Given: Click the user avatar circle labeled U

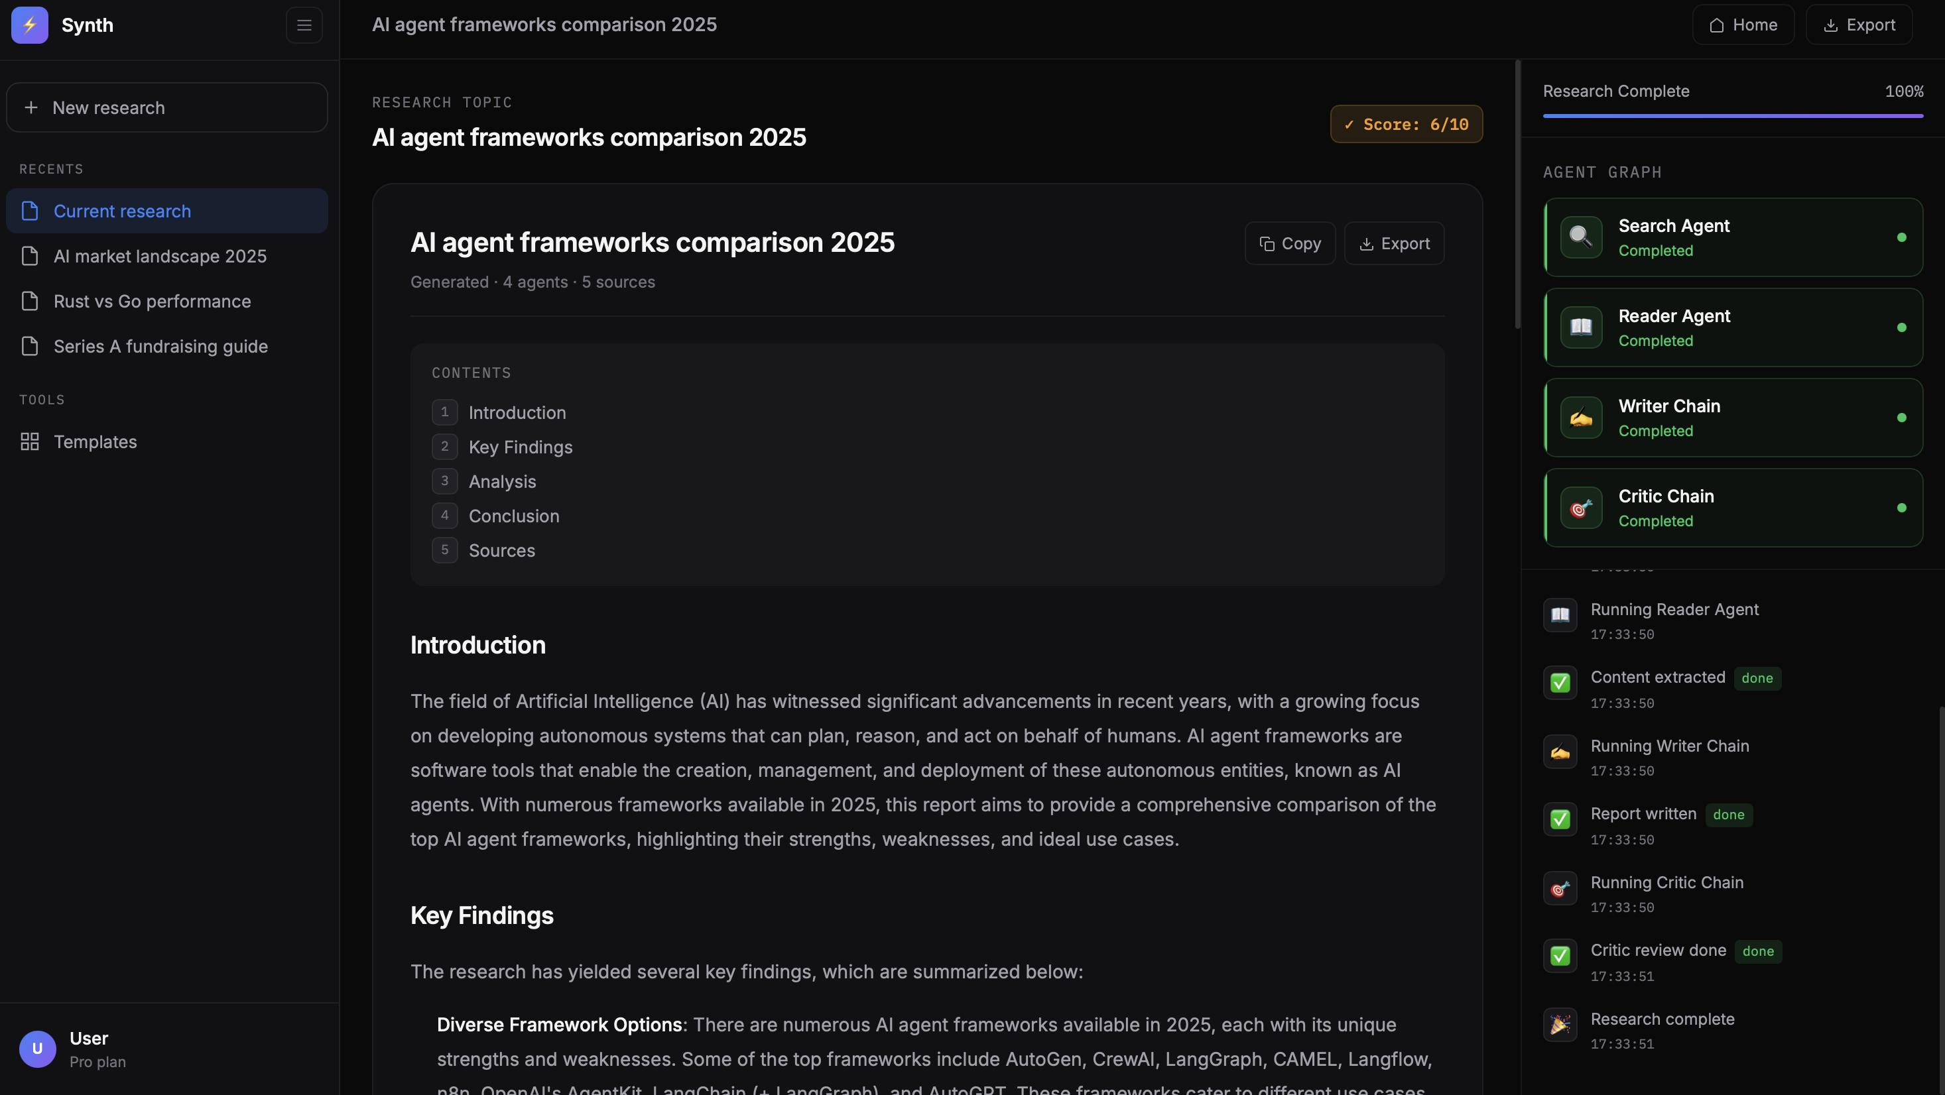Looking at the screenshot, I should (x=38, y=1049).
